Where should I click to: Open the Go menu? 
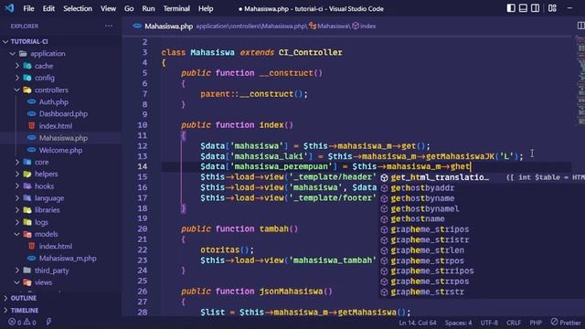[129, 8]
